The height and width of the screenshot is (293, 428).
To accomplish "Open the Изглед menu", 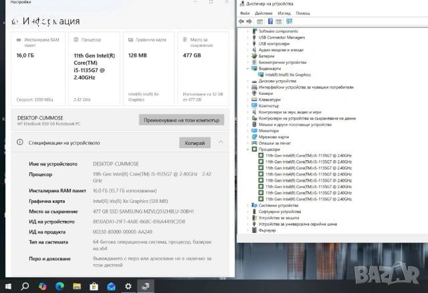I will coord(284,13).
